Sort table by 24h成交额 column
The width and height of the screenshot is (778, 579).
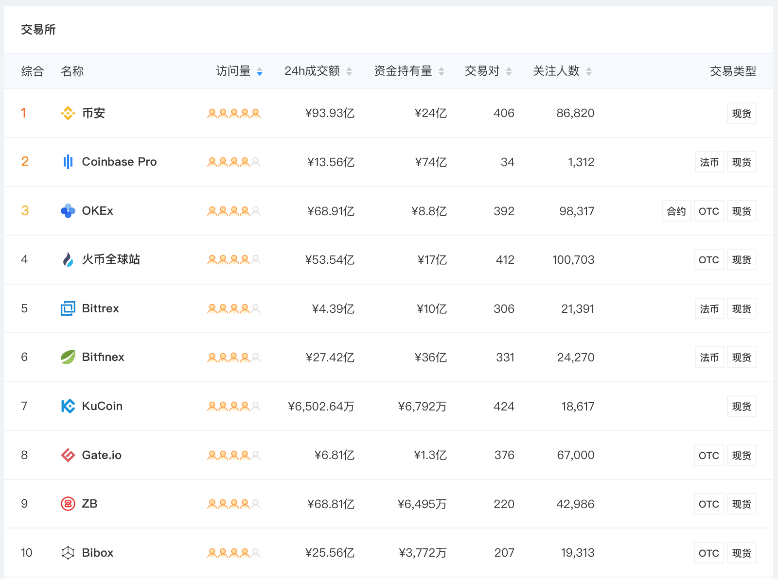tap(318, 71)
